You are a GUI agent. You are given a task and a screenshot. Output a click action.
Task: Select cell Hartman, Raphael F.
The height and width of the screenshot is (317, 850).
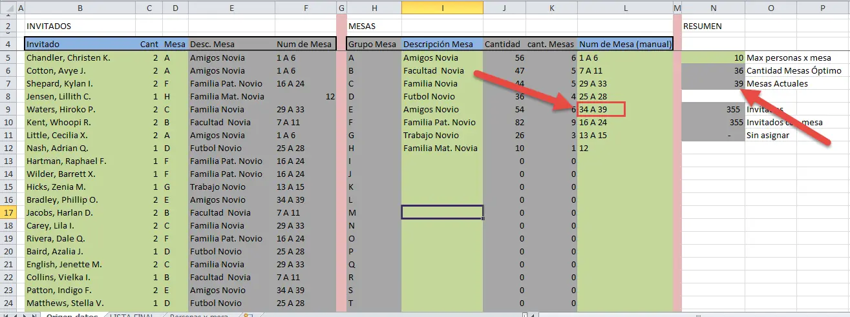click(x=80, y=161)
